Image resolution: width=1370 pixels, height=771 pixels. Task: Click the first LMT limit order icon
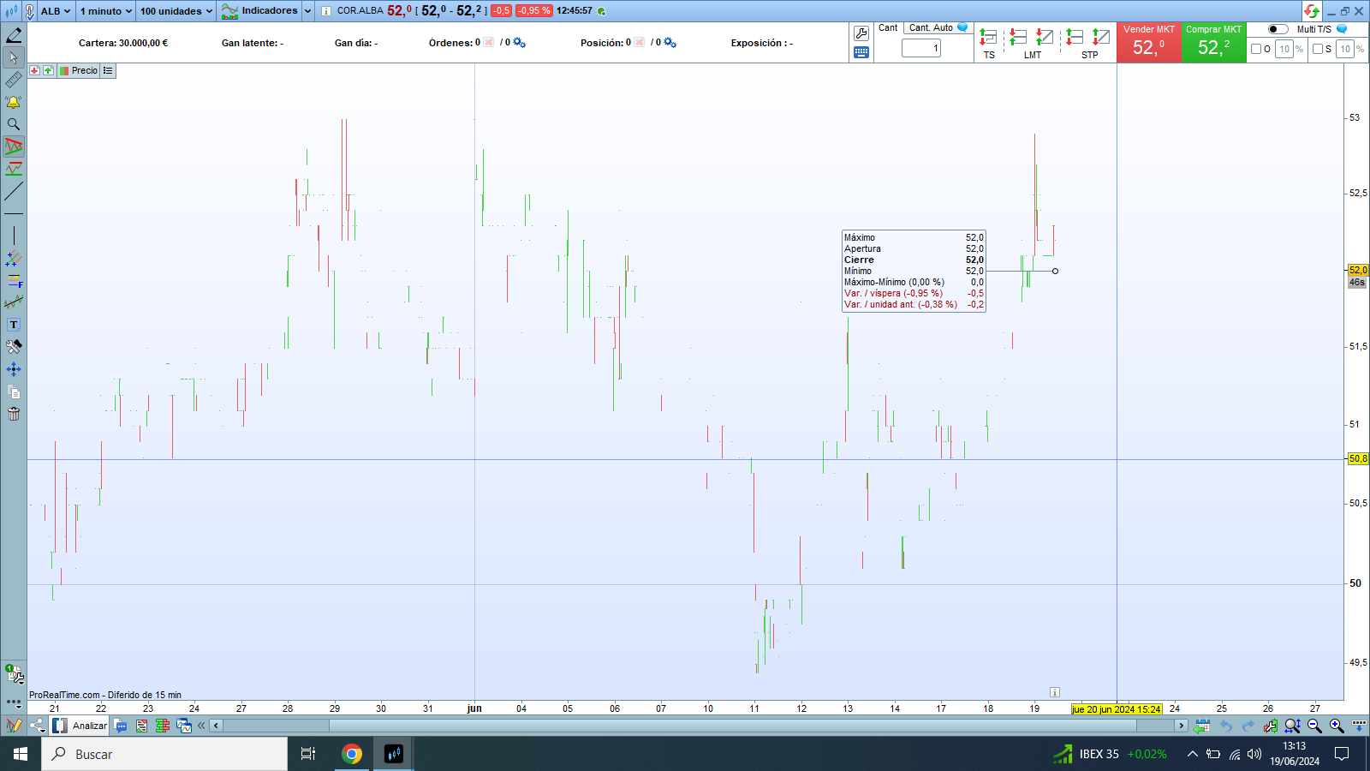1018,37
